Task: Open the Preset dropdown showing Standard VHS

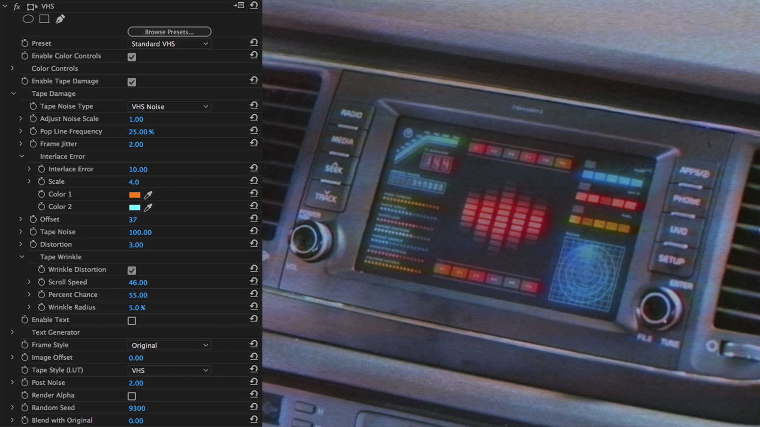Action: (x=169, y=44)
